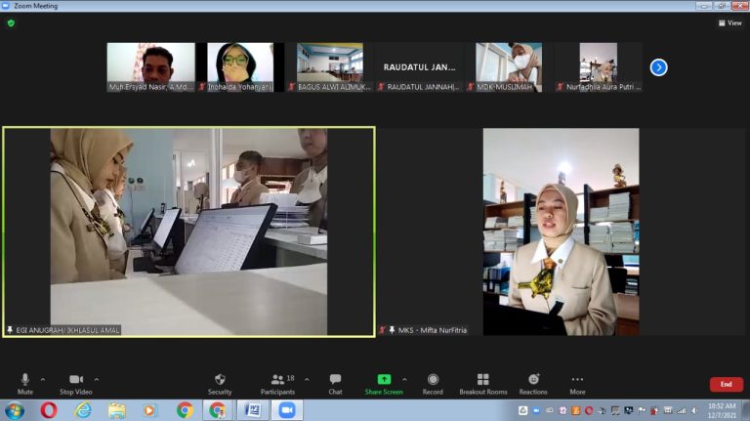Select Inchaida Yohanyani video thumbnail
Image resolution: width=750 pixels, height=421 pixels.
240,67
